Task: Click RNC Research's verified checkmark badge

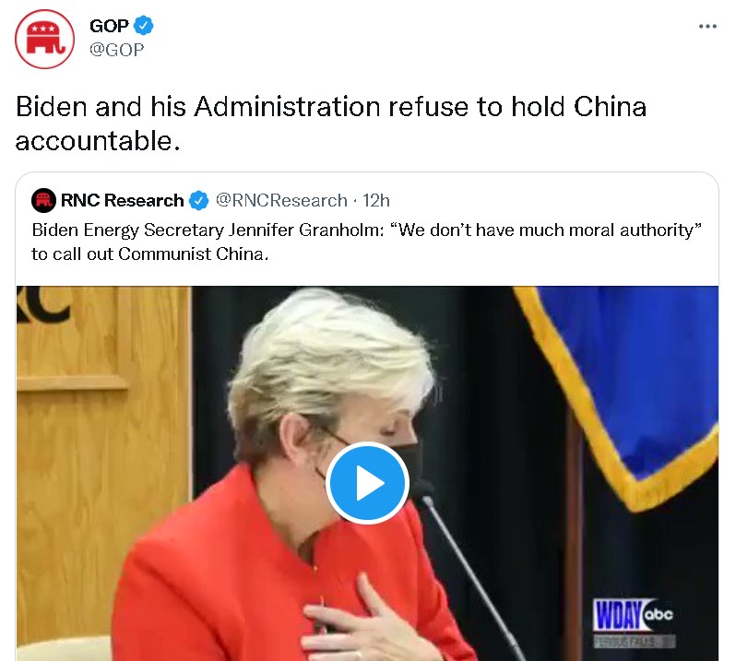Action: coord(198,201)
